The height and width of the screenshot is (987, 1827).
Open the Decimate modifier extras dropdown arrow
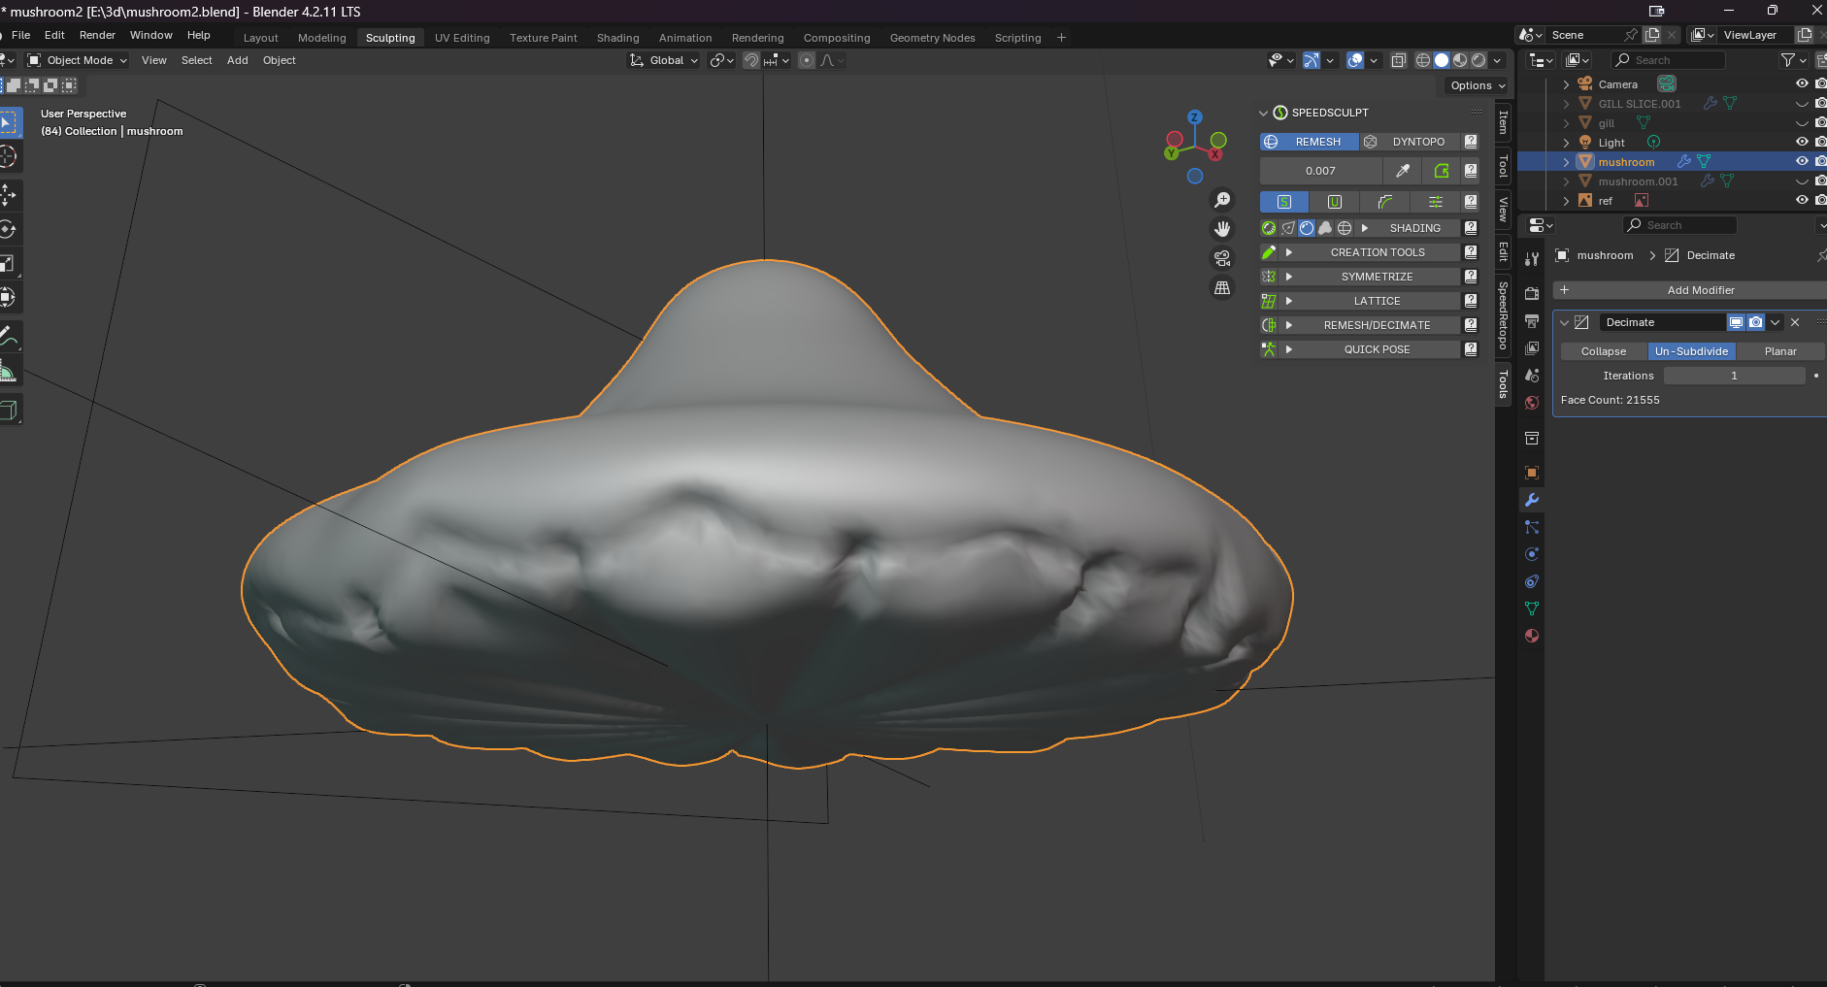pos(1776,322)
